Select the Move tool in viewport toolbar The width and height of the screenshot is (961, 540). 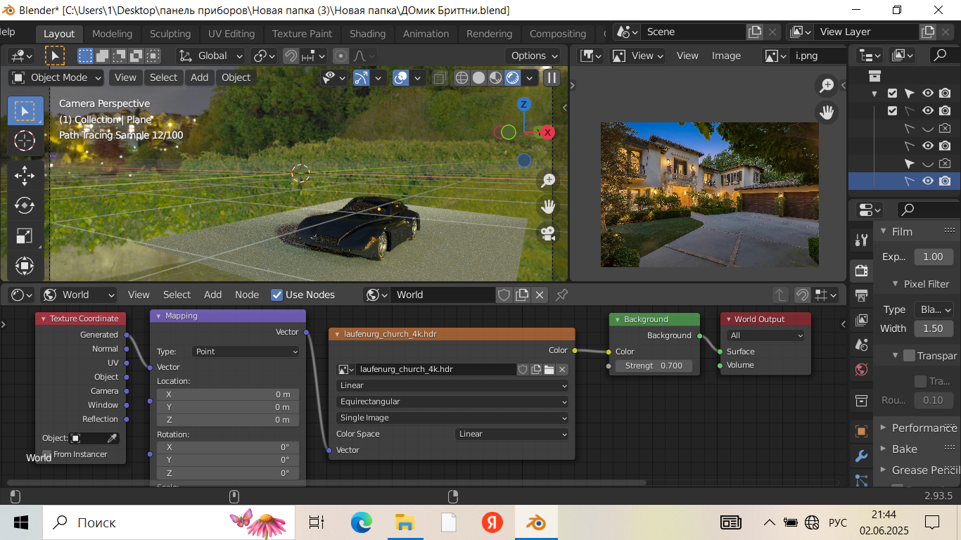click(25, 174)
